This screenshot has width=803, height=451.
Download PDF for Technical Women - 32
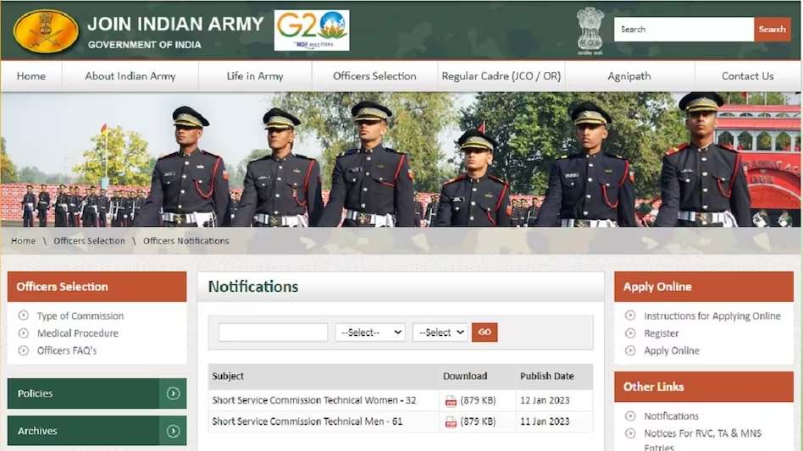(x=451, y=400)
